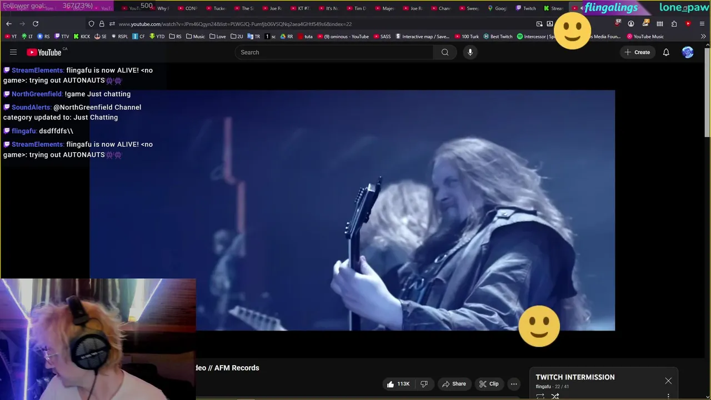Open the 100 Turk bookmark
Viewport: 711px width, 400px height.
[467, 37]
